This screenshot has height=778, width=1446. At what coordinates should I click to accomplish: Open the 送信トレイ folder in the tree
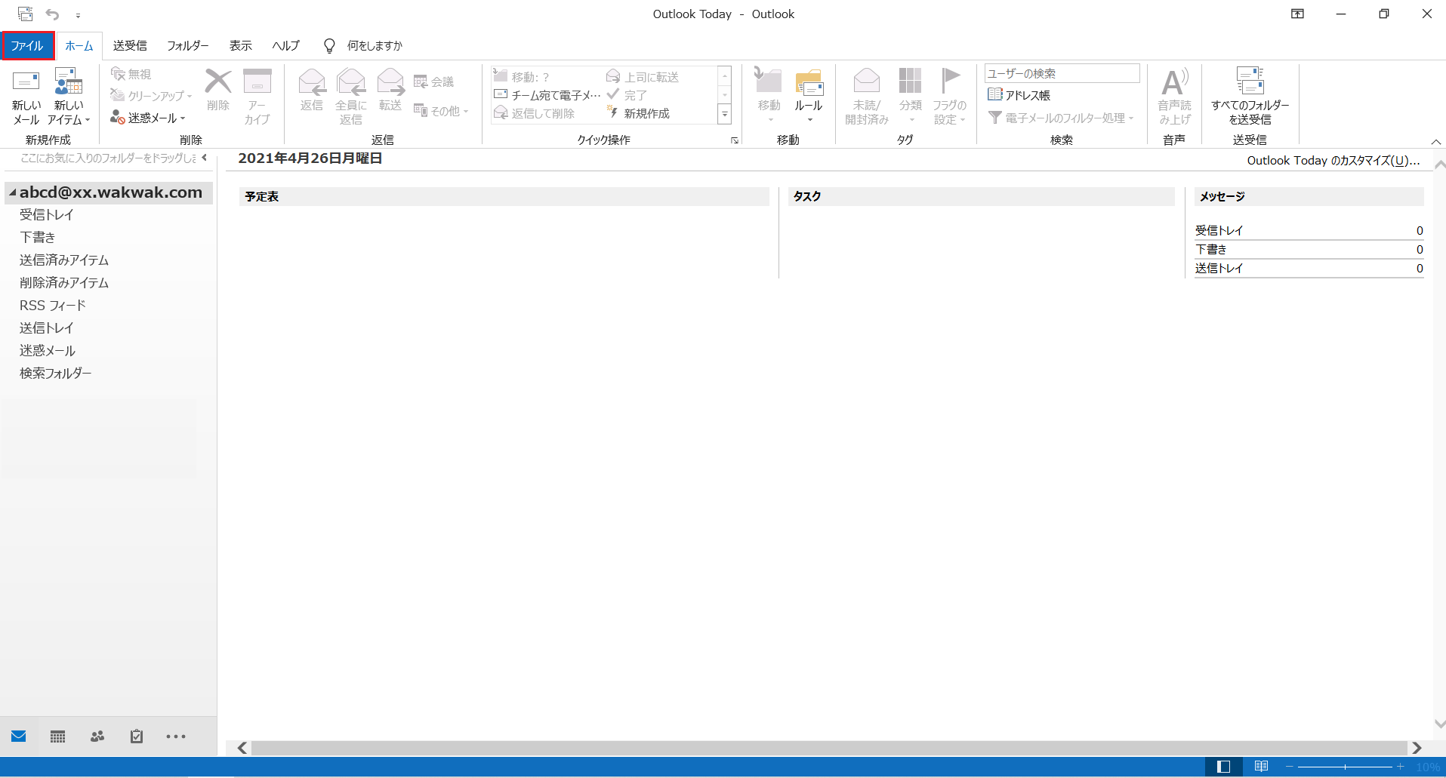47,328
